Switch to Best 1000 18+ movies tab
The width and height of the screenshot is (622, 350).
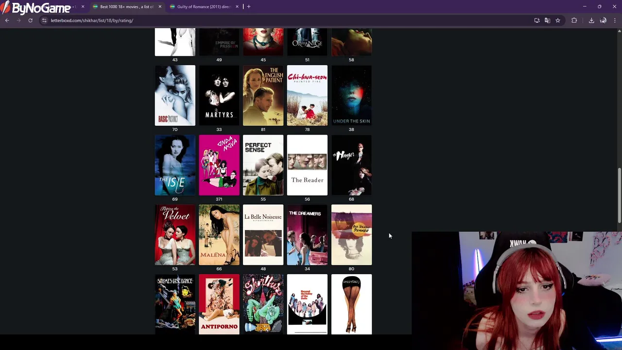126,7
